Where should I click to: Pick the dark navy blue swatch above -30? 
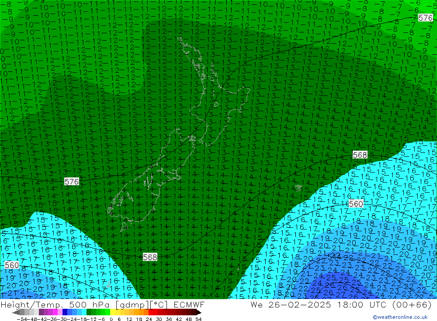tap(65, 312)
